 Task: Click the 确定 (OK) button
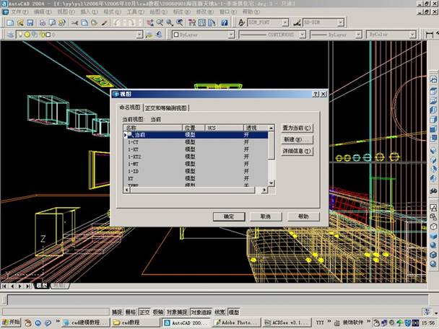[229, 216]
